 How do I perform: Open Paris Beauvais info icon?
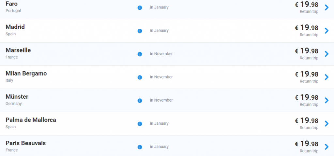(140, 147)
